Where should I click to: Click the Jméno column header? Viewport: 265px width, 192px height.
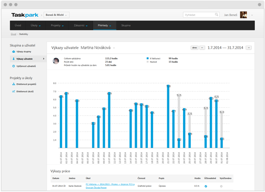pos(72,178)
